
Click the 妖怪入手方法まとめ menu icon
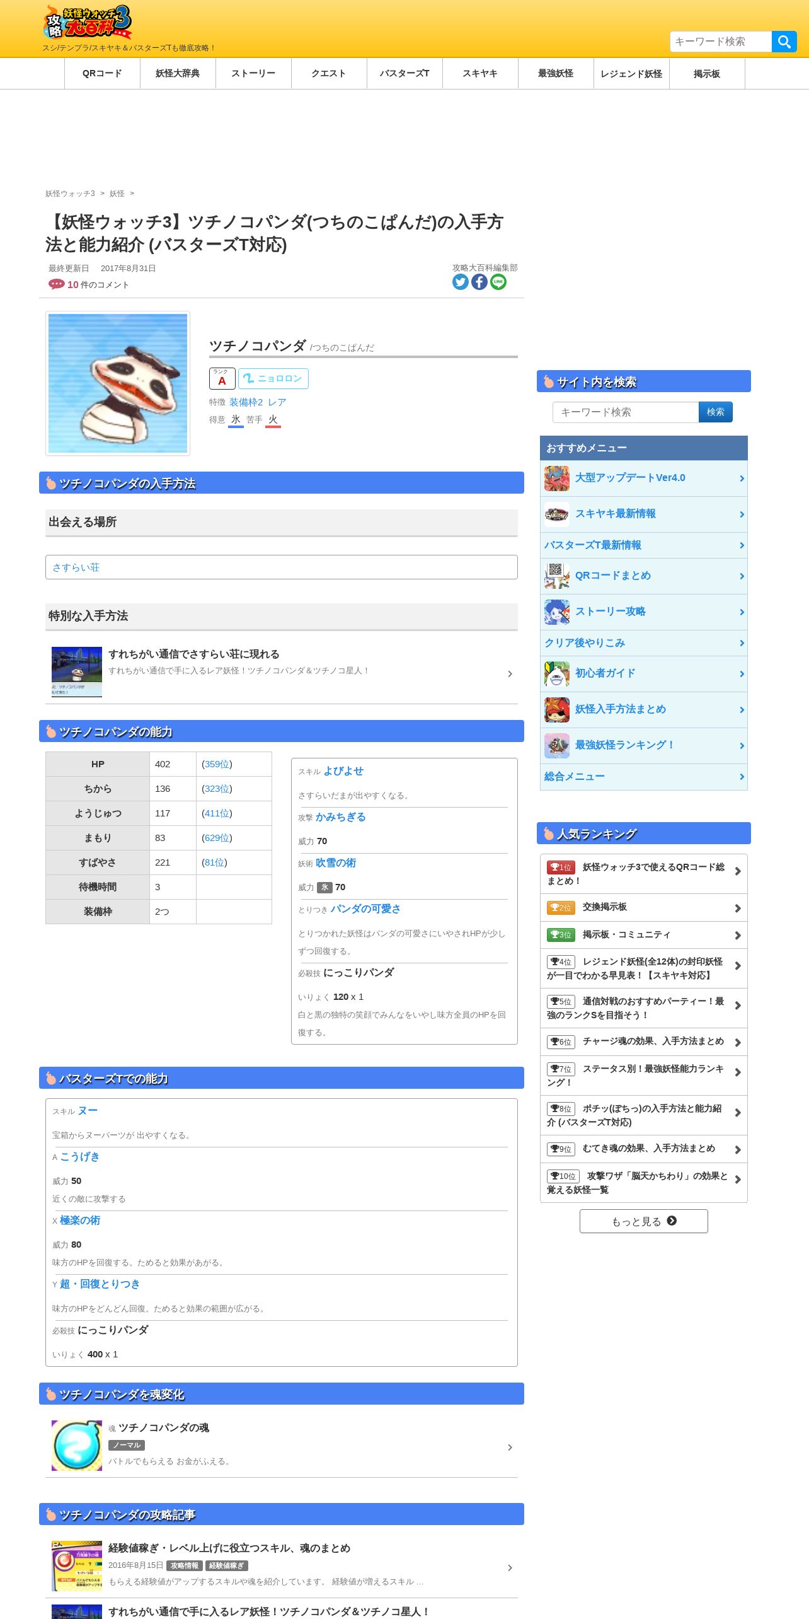click(x=557, y=710)
